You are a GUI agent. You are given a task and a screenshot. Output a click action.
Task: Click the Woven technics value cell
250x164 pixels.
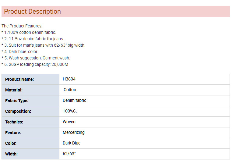tap(144, 122)
